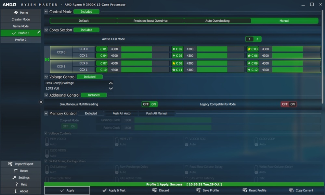Increase Peak Core(s) Voltage with up arrow
The image size is (325, 195).
(111, 83)
